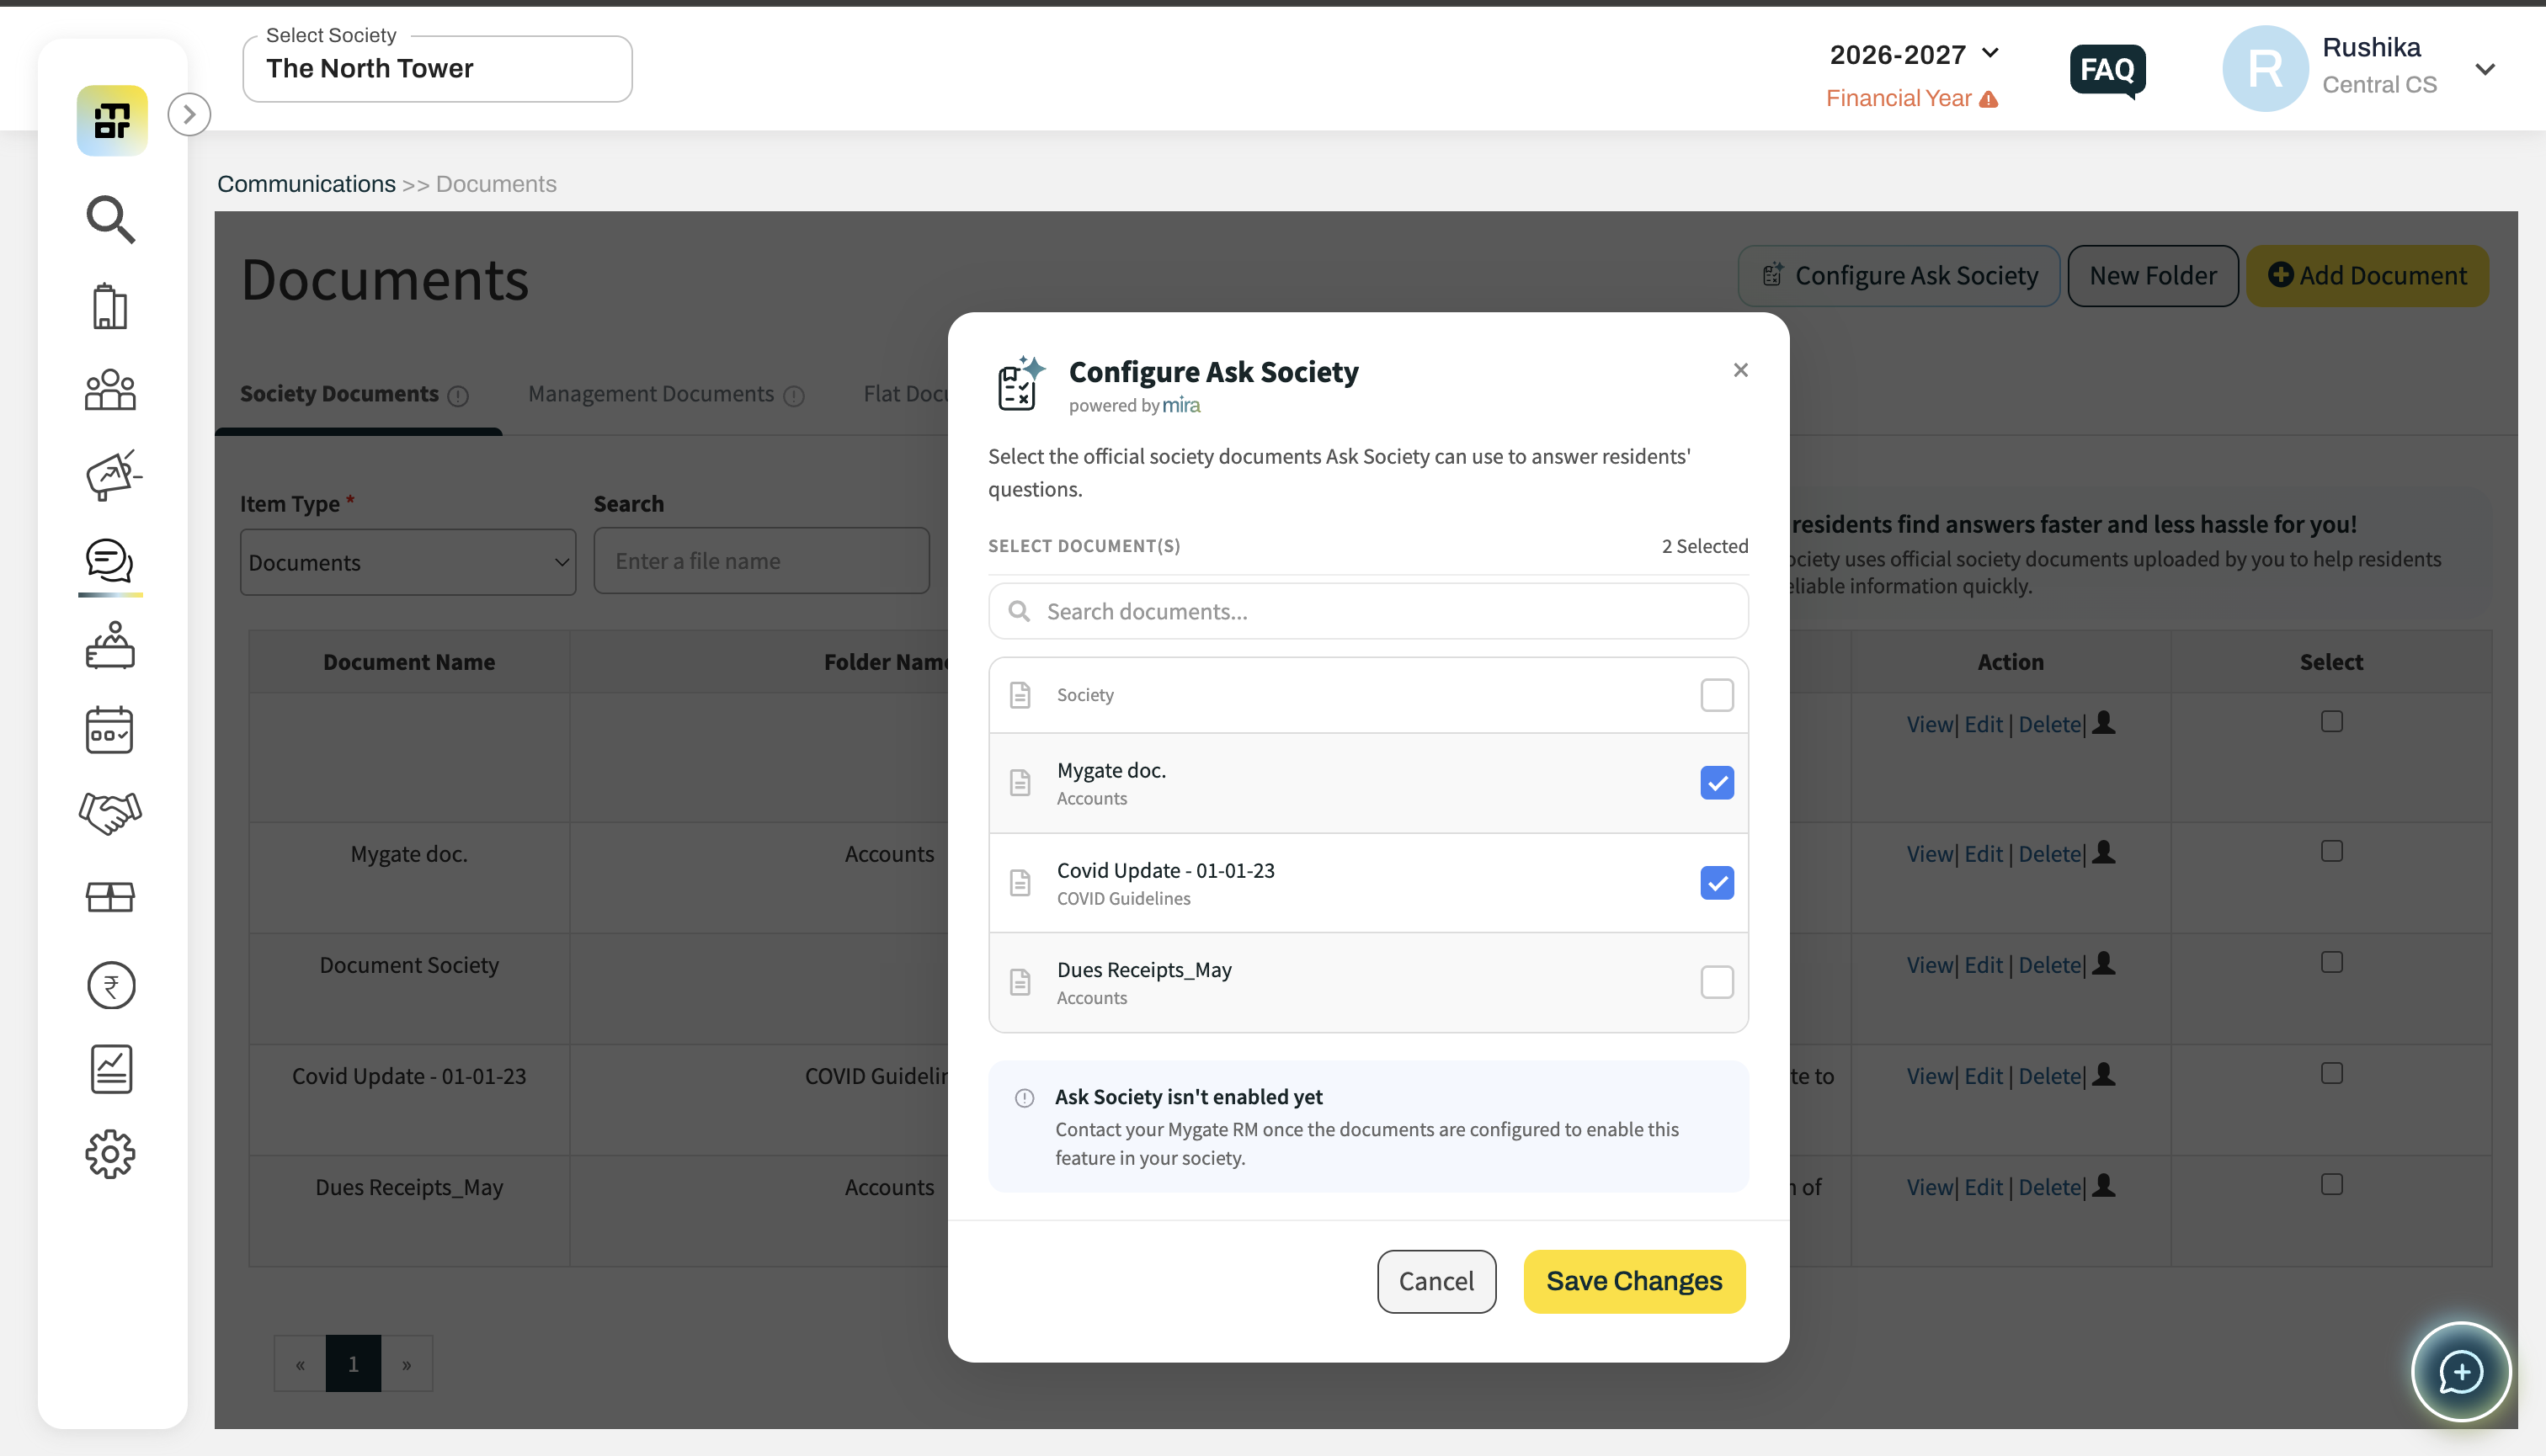The height and width of the screenshot is (1456, 2546).
Task: Click the person icon in Mygate doc. row
Action: click(2104, 853)
